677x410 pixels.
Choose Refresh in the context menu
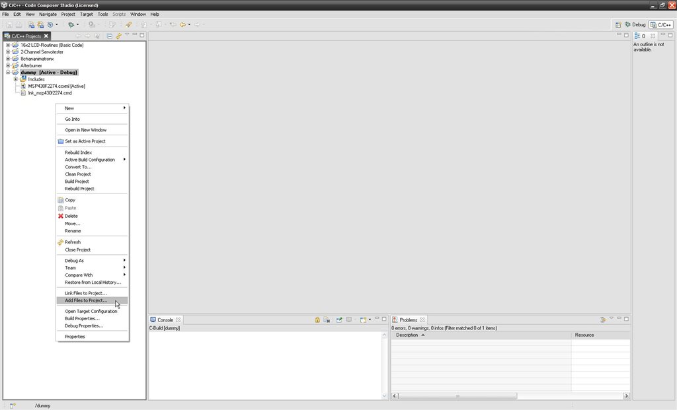pyautogui.click(x=93, y=242)
